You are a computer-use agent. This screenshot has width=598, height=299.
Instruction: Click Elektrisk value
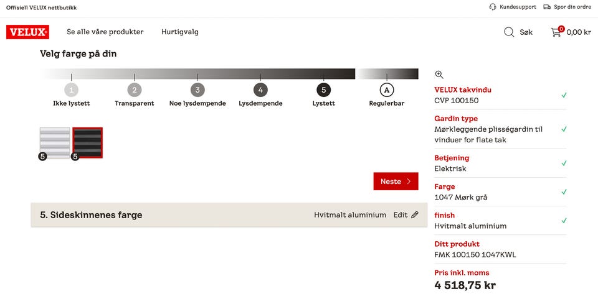(x=450, y=168)
